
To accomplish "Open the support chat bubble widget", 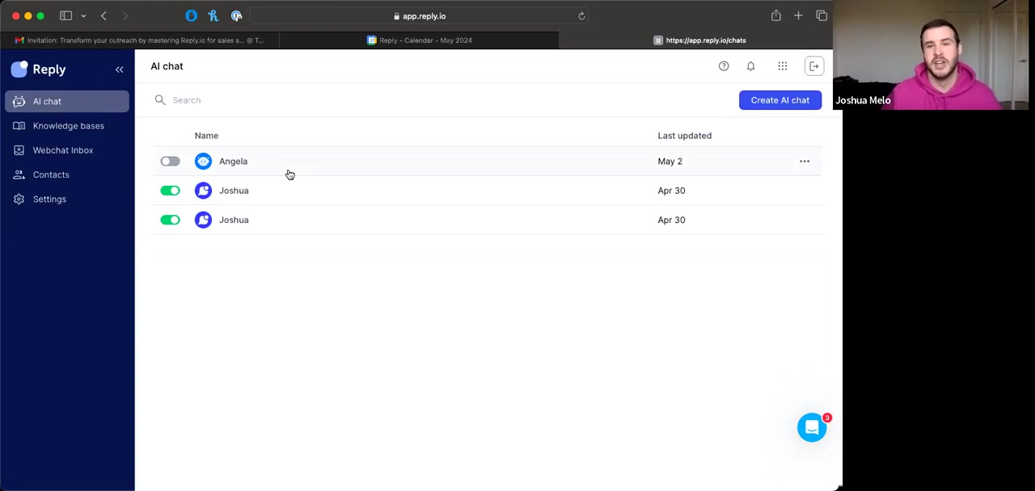I will coord(812,427).
